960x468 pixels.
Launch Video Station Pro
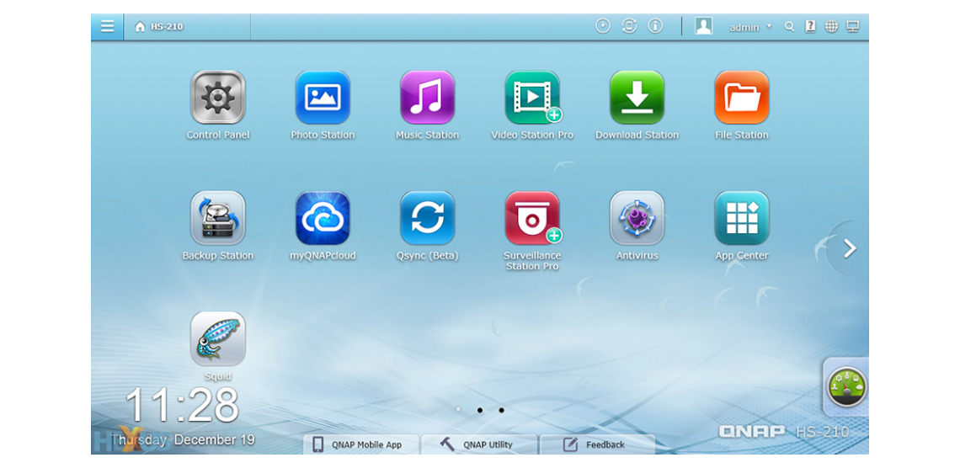pos(532,98)
